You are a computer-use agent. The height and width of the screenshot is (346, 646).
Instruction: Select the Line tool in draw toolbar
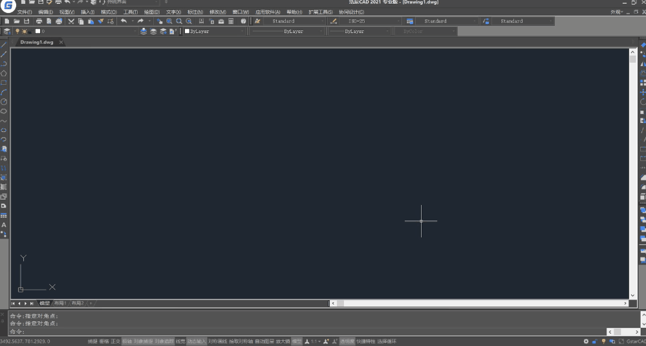click(x=4, y=45)
